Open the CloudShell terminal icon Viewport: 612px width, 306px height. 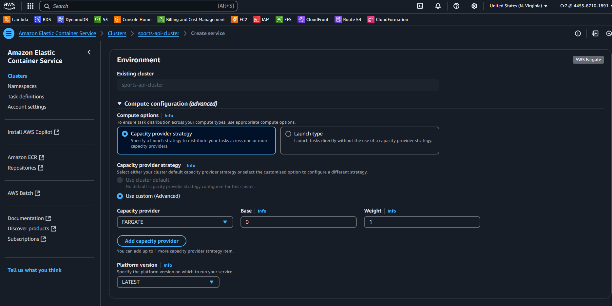click(x=420, y=6)
